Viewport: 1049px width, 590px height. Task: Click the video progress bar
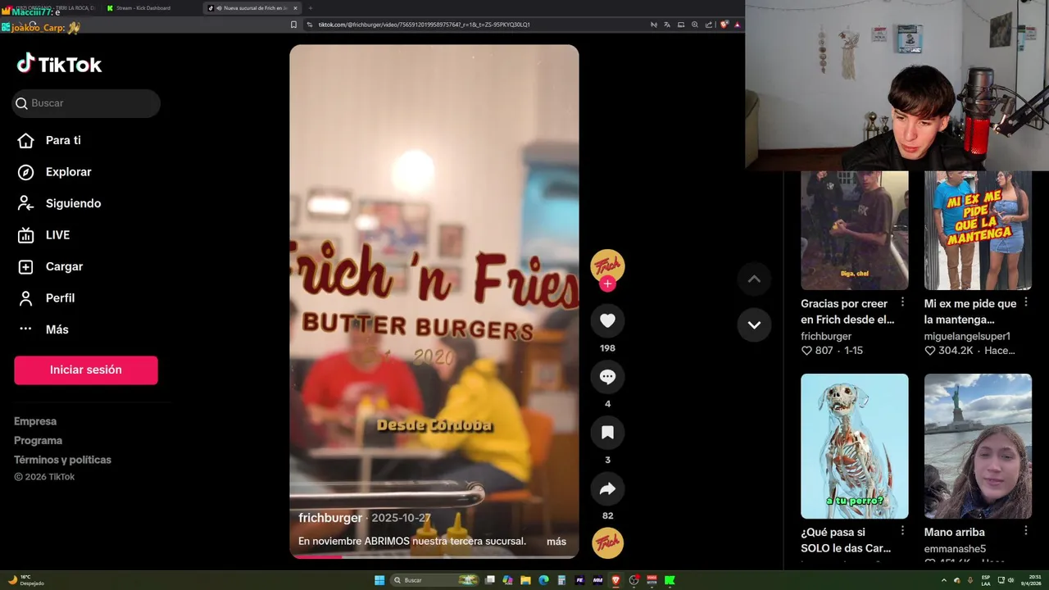434,556
